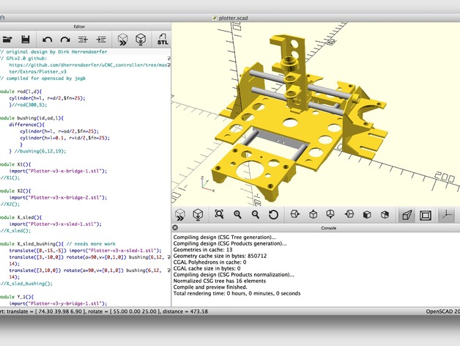Place cursor on the "module X_sled(){" line
This screenshot has height=346, width=460.
(26, 218)
